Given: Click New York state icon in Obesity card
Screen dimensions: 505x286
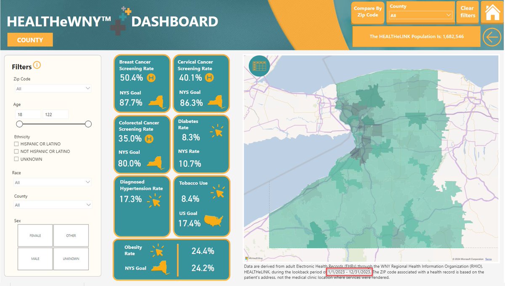Looking at the screenshot, I should click(159, 267).
